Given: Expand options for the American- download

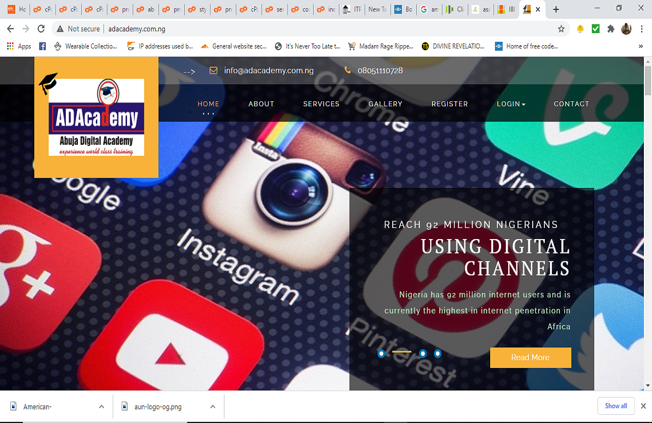Looking at the screenshot, I should (x=101, y=406).
